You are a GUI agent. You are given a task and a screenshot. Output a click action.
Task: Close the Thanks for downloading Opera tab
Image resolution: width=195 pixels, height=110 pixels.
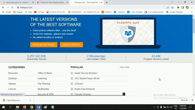(x=67, y=2)
